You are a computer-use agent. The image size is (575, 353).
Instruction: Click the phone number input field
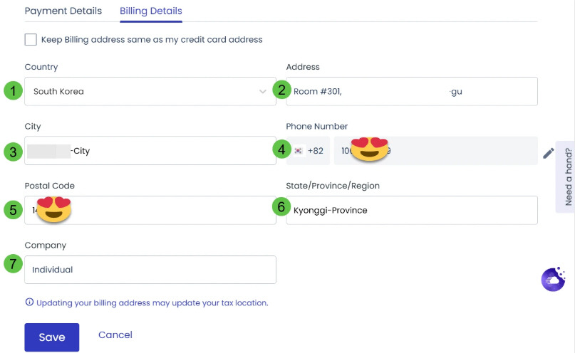[435, 150]
